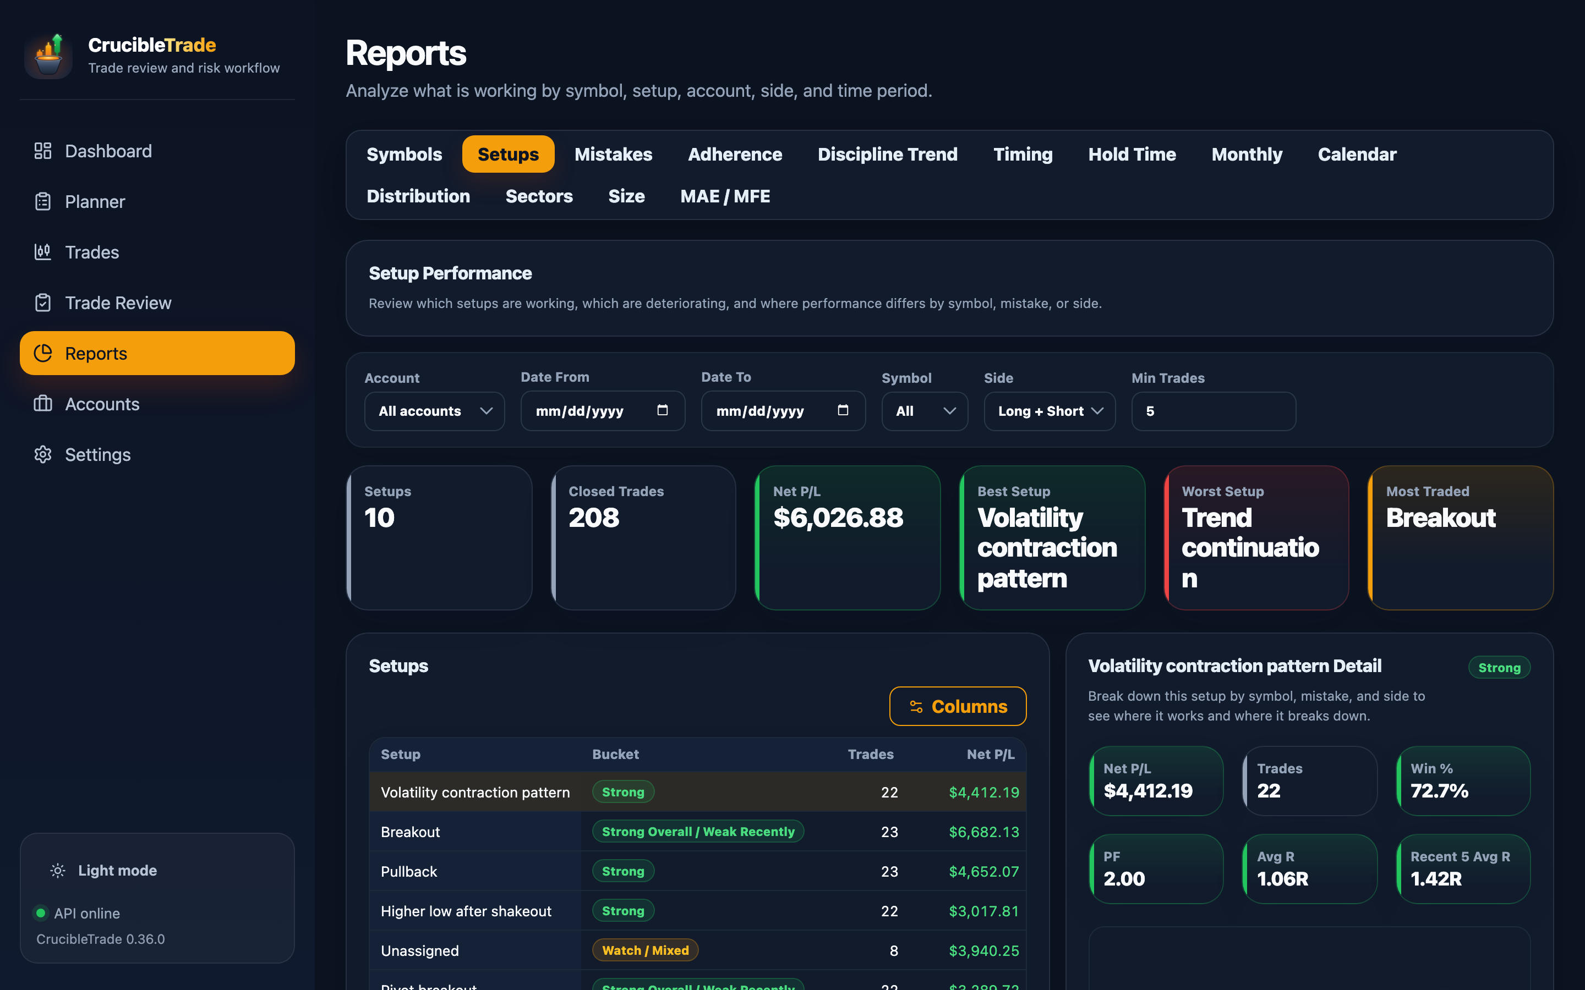
Task: Click the Win % 72.7% detail tile
Action: pos(1463,780)
